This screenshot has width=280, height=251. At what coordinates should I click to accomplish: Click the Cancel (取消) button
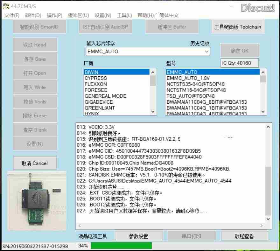[35, 163]
